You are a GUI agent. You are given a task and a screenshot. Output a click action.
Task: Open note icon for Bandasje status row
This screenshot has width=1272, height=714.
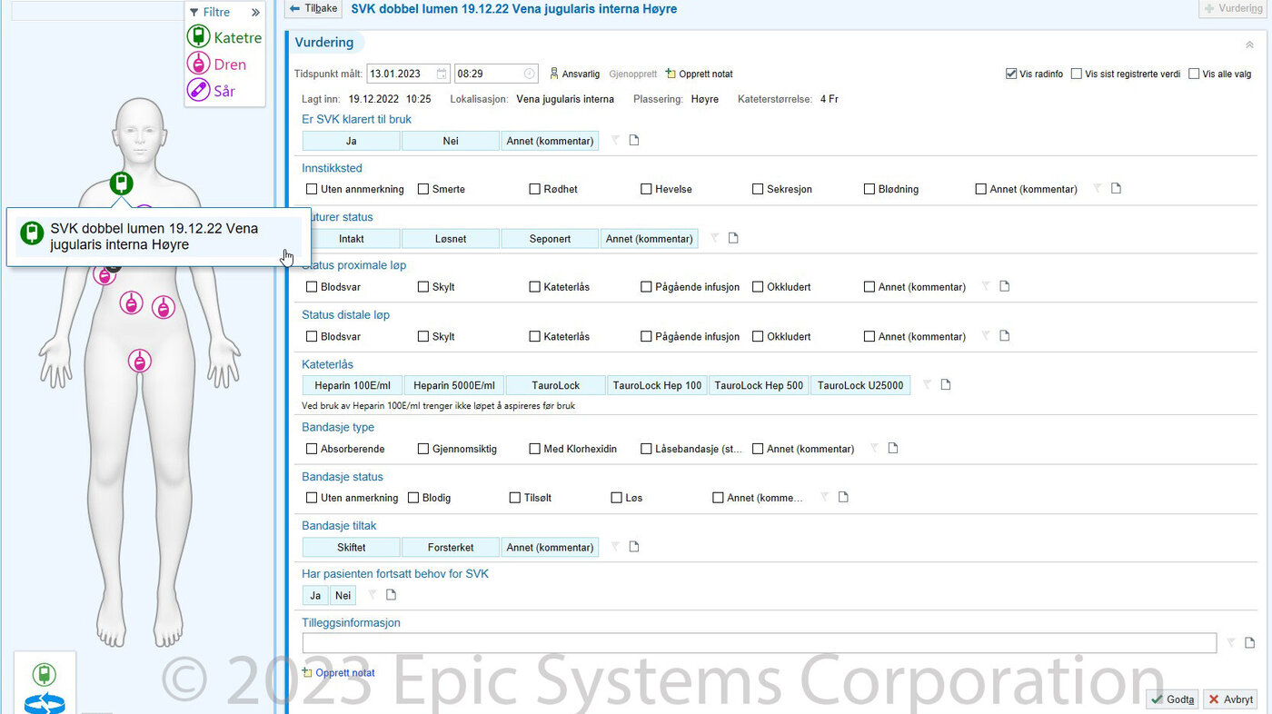[x=843, y=497]
